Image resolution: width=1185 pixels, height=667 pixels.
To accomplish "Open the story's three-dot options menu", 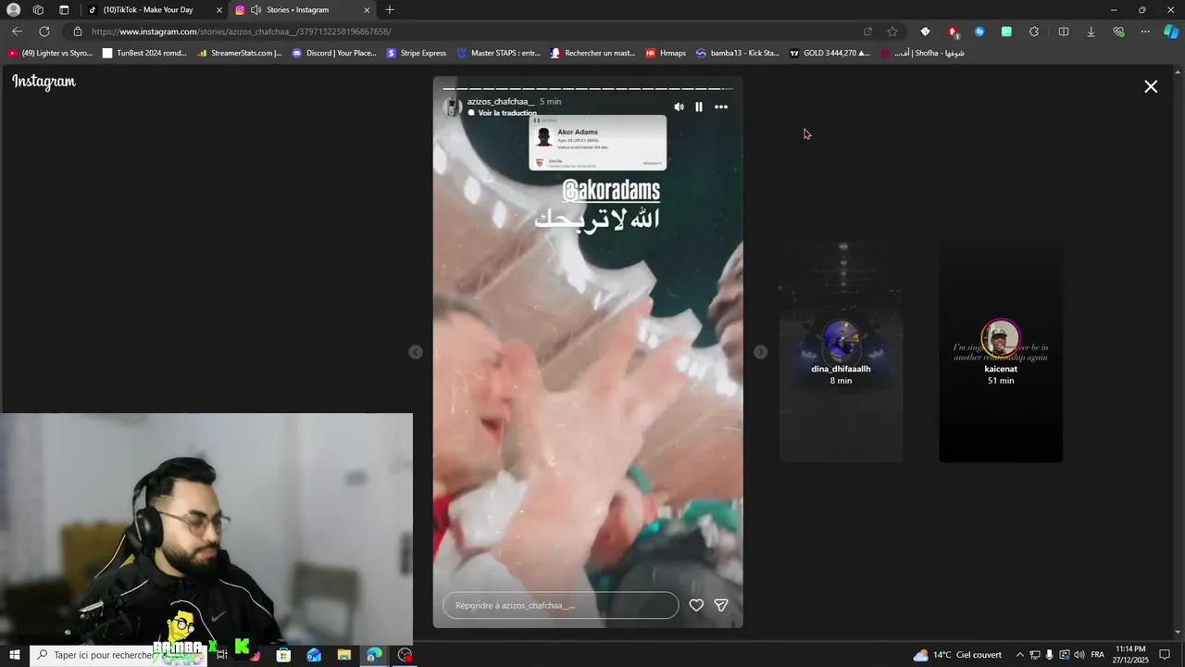I will point(721,107).
